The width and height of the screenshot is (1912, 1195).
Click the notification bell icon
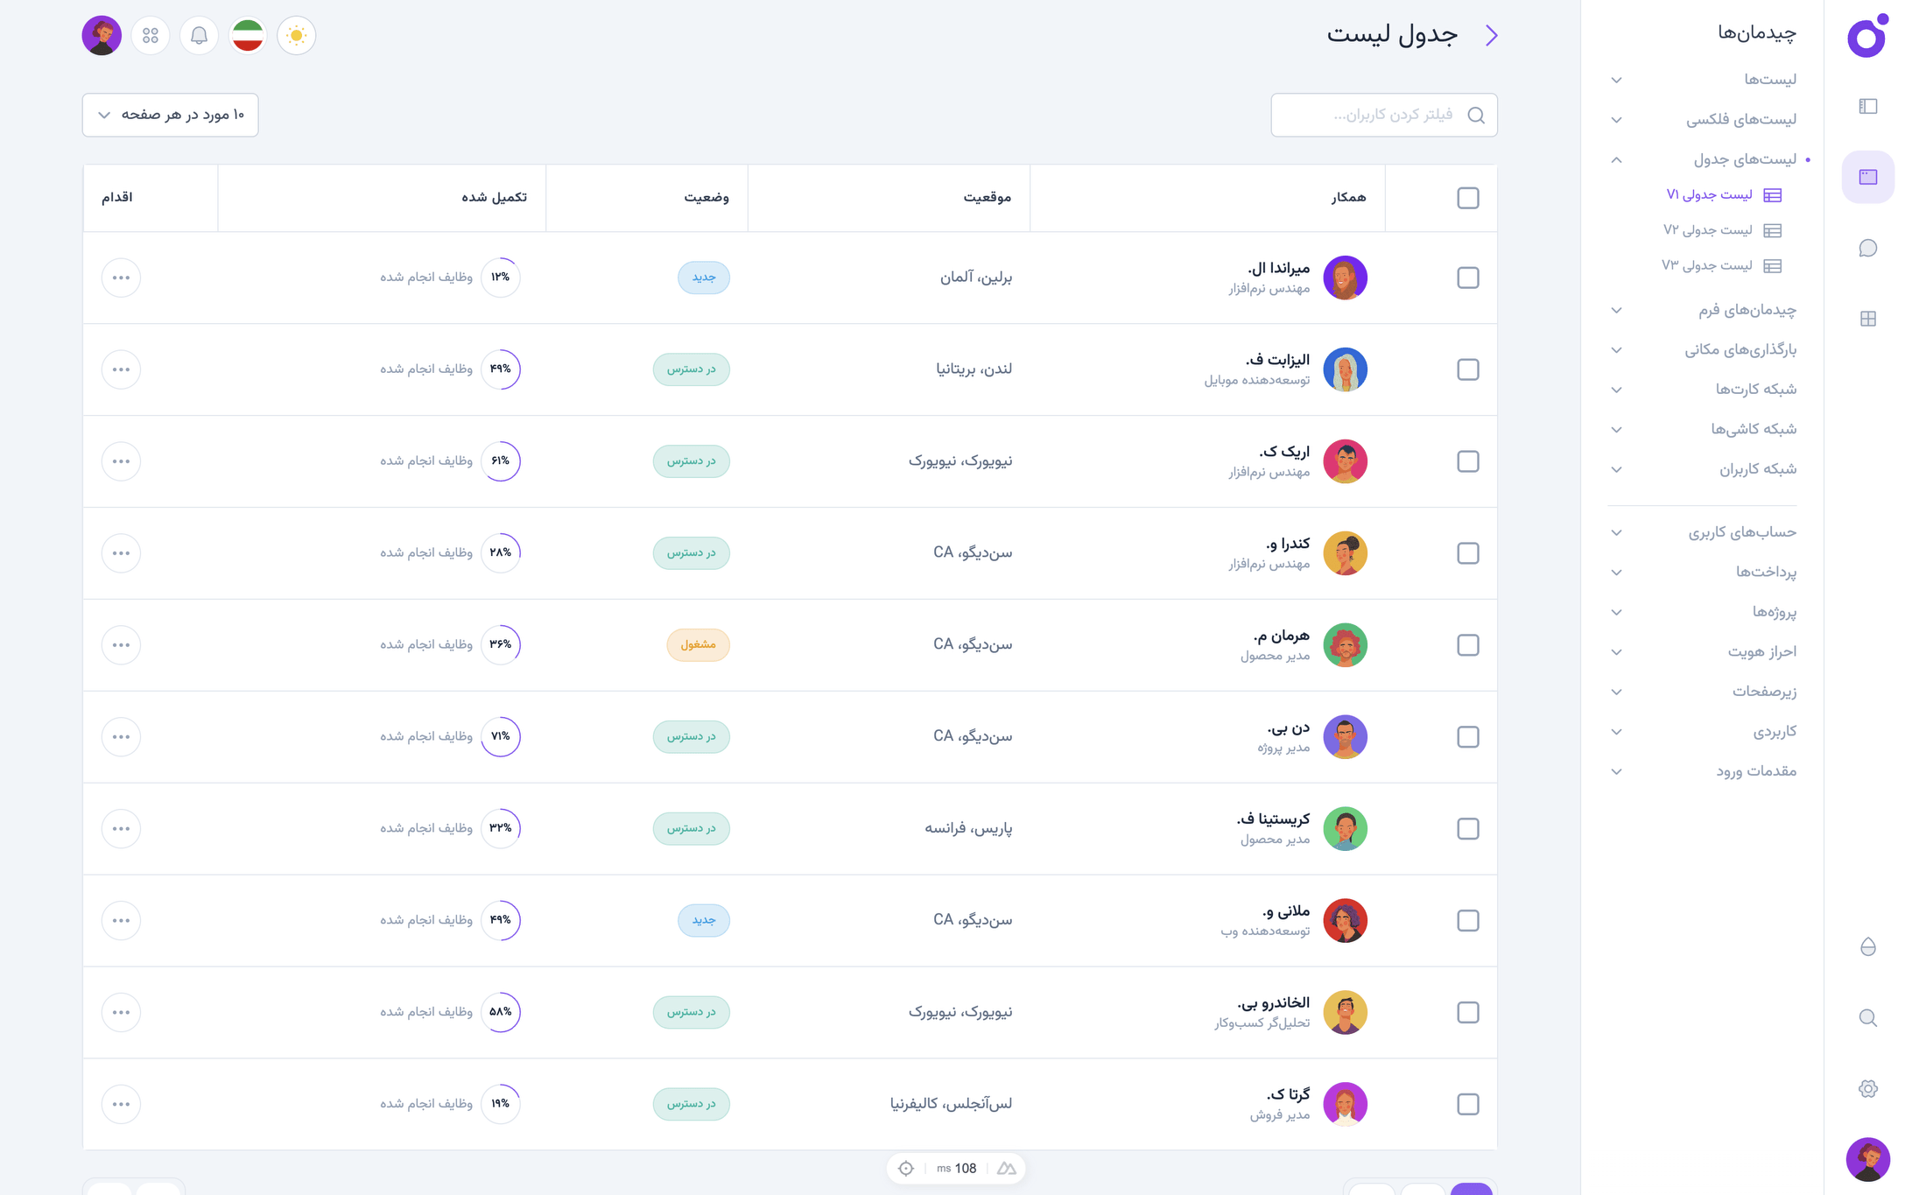tap(199, 36)
